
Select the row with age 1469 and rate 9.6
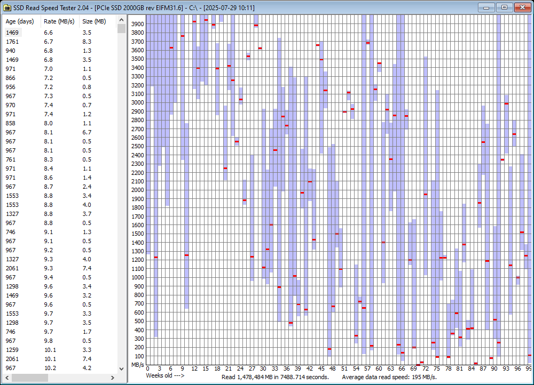click(x=60, y=295)
